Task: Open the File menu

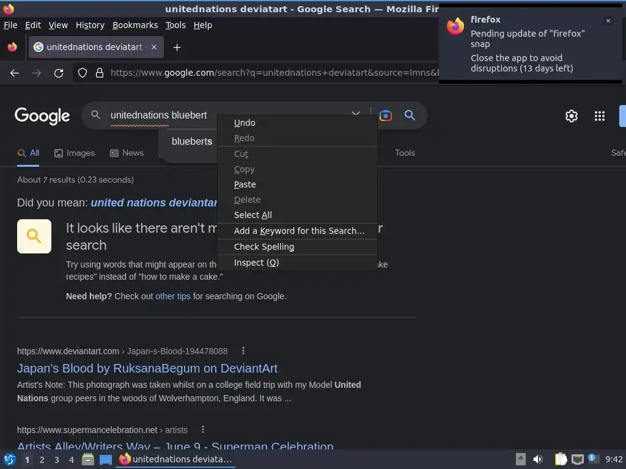Action: click(x=10, y=25)
